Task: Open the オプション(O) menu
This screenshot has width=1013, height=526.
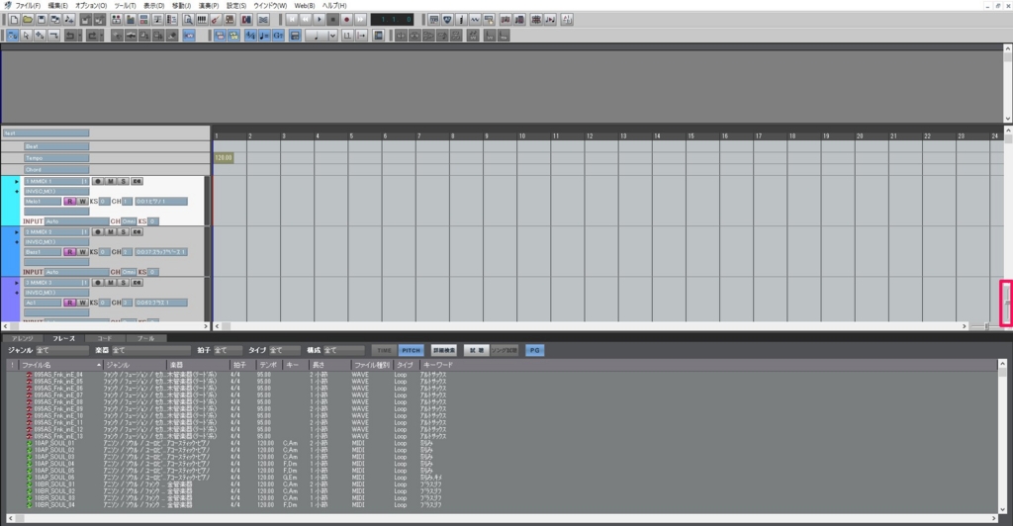Action: [x=90, y=5]
